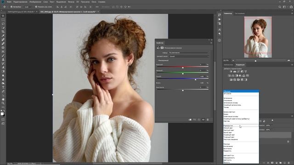Open the Набор preset dropdown

point(189,53)
